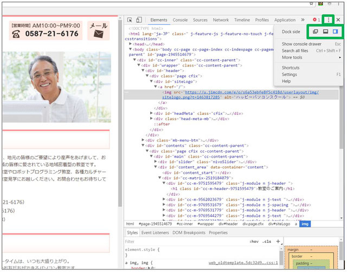Open Settings from the menu
347x272 pixels.
(309, 74)
